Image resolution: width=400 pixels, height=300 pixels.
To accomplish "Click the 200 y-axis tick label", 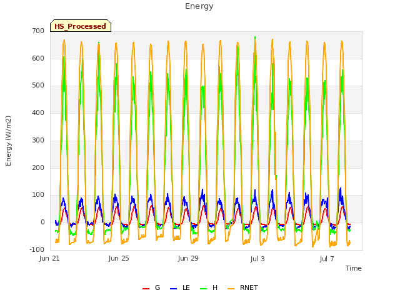I will point(38,167).
